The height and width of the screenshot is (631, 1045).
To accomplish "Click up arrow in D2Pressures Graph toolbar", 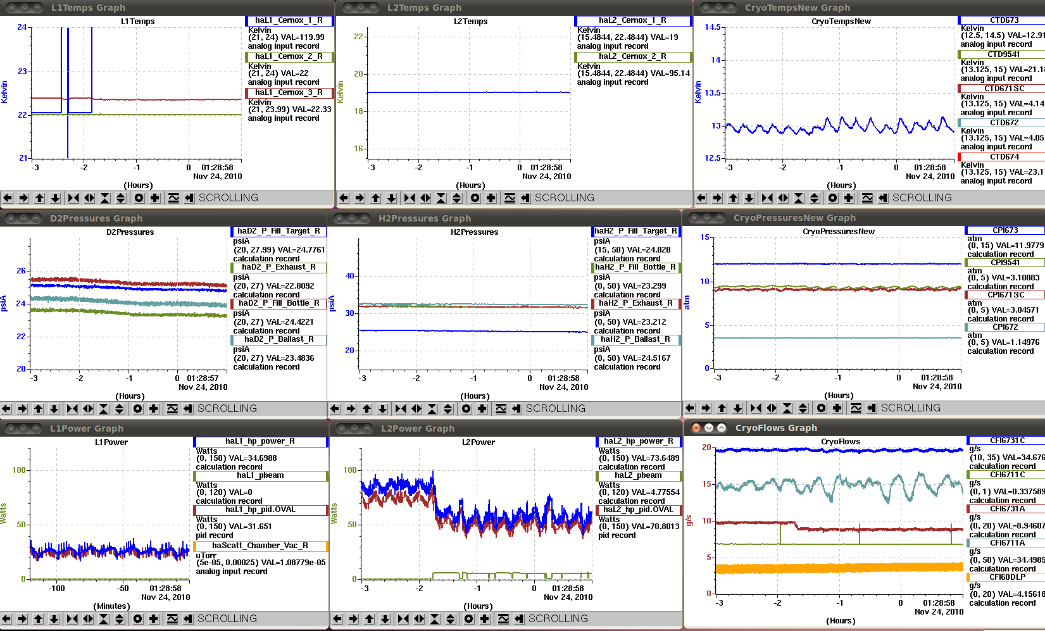I will pos(38,409).
